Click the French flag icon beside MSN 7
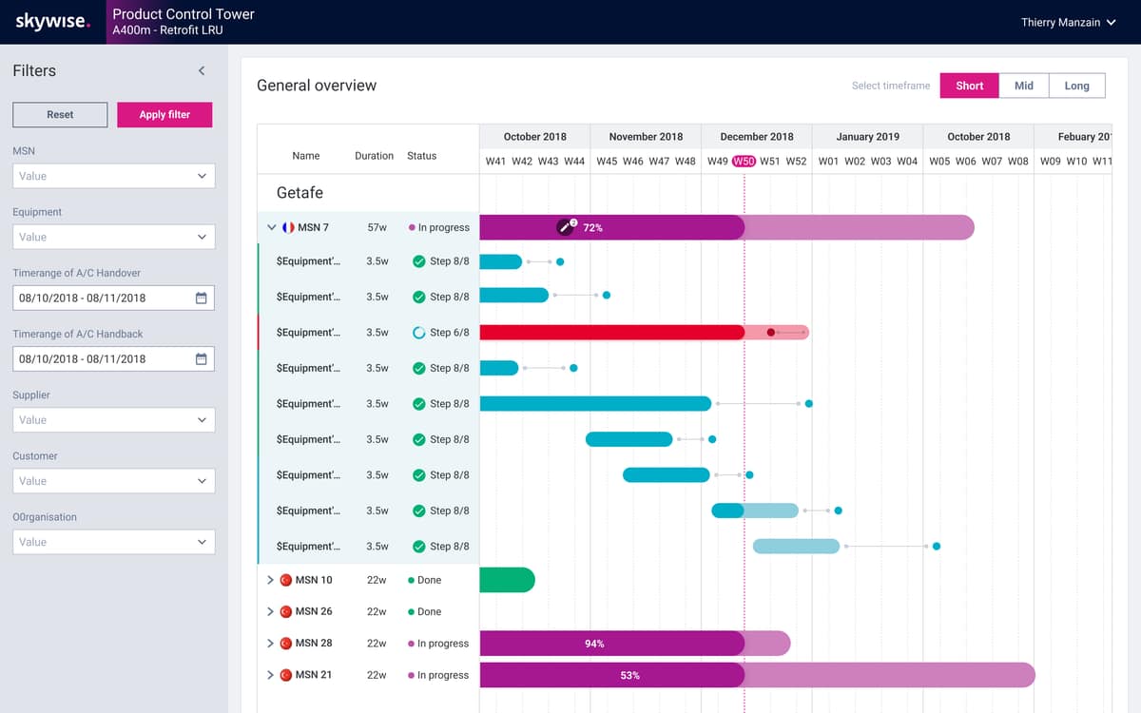1141x713 pixels. coord(288,227)
